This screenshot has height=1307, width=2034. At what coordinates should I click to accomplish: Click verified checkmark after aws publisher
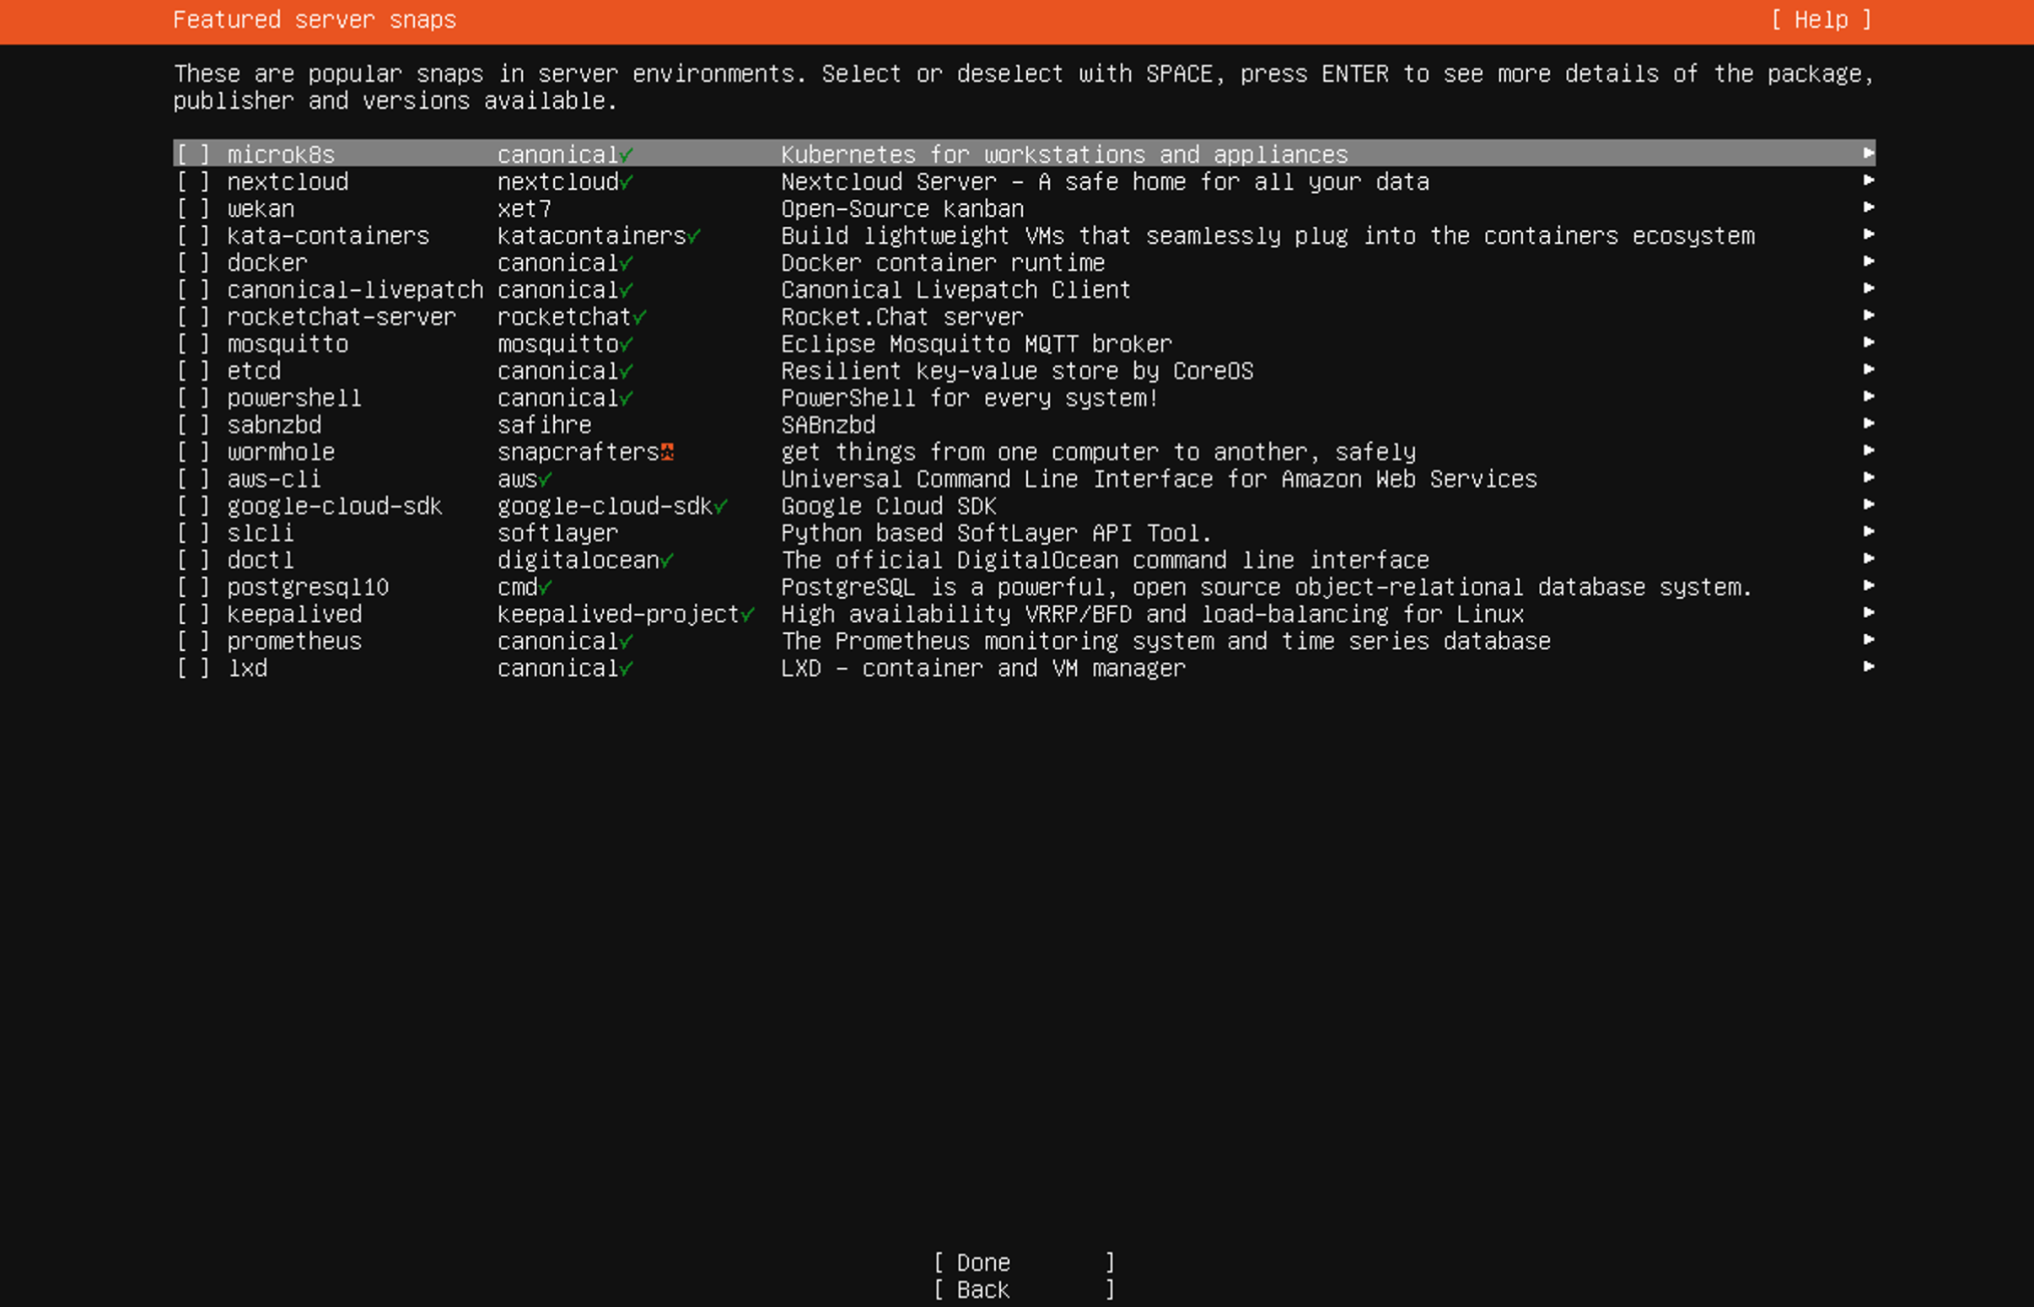click(546, 481)
